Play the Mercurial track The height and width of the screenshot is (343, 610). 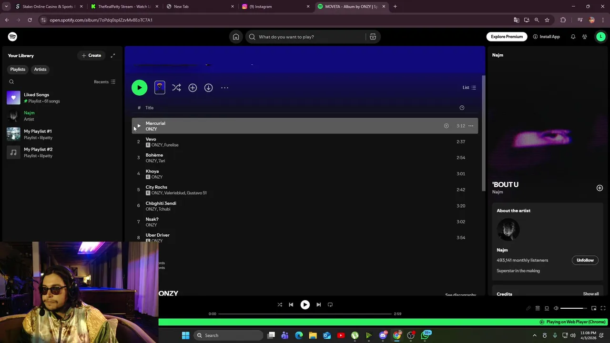click(139, 126)
